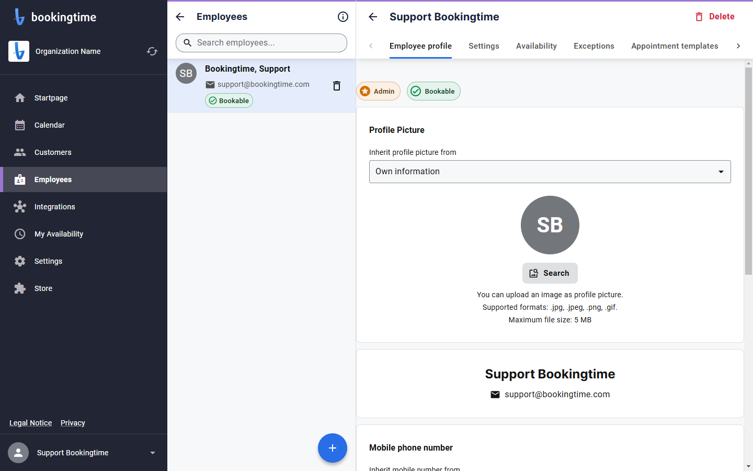Open the Privacy link
The image size is (753, 471).
click(x=73, y=423)
